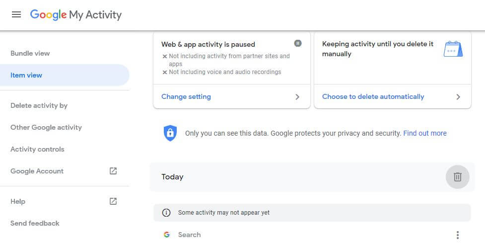Viewport: 485px width, 246px height.
Task: Open the Help external link icon
Action: click(x=113, y=201)
